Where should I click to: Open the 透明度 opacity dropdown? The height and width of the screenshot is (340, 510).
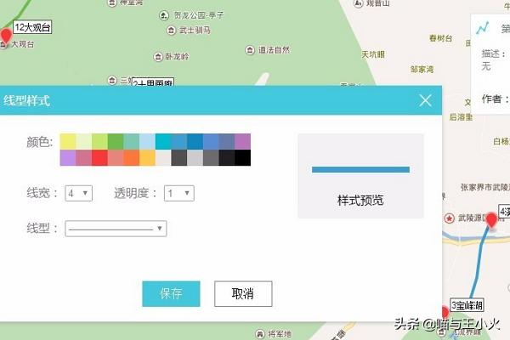coord(179,193)
